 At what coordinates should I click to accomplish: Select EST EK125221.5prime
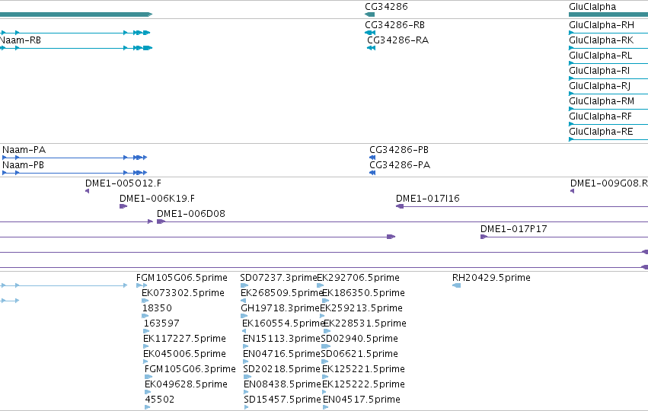click(363, 369)
